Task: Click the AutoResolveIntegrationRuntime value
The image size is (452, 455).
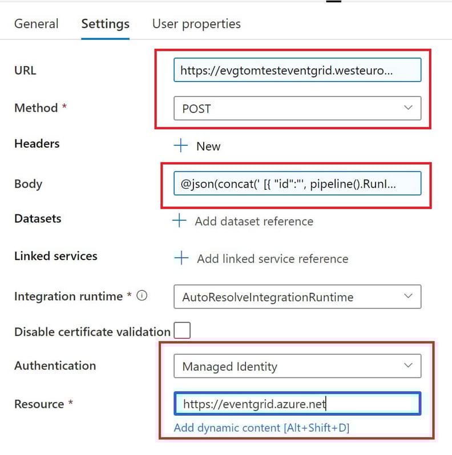Action: (268, 297)
